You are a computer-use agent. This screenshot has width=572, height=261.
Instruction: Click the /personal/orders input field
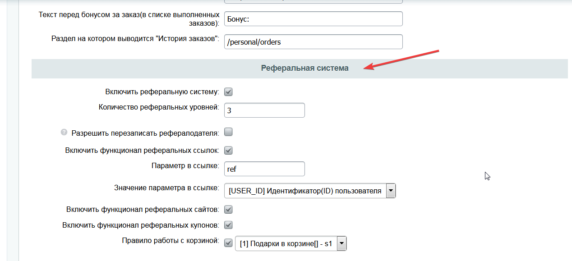click(x=313, y=42)
